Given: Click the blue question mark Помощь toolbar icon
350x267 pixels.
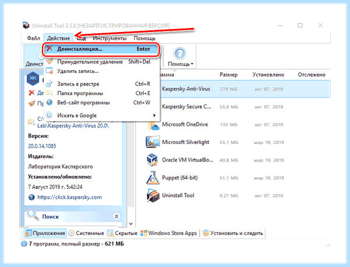Looking at the screenshot, I should (180, 54).
